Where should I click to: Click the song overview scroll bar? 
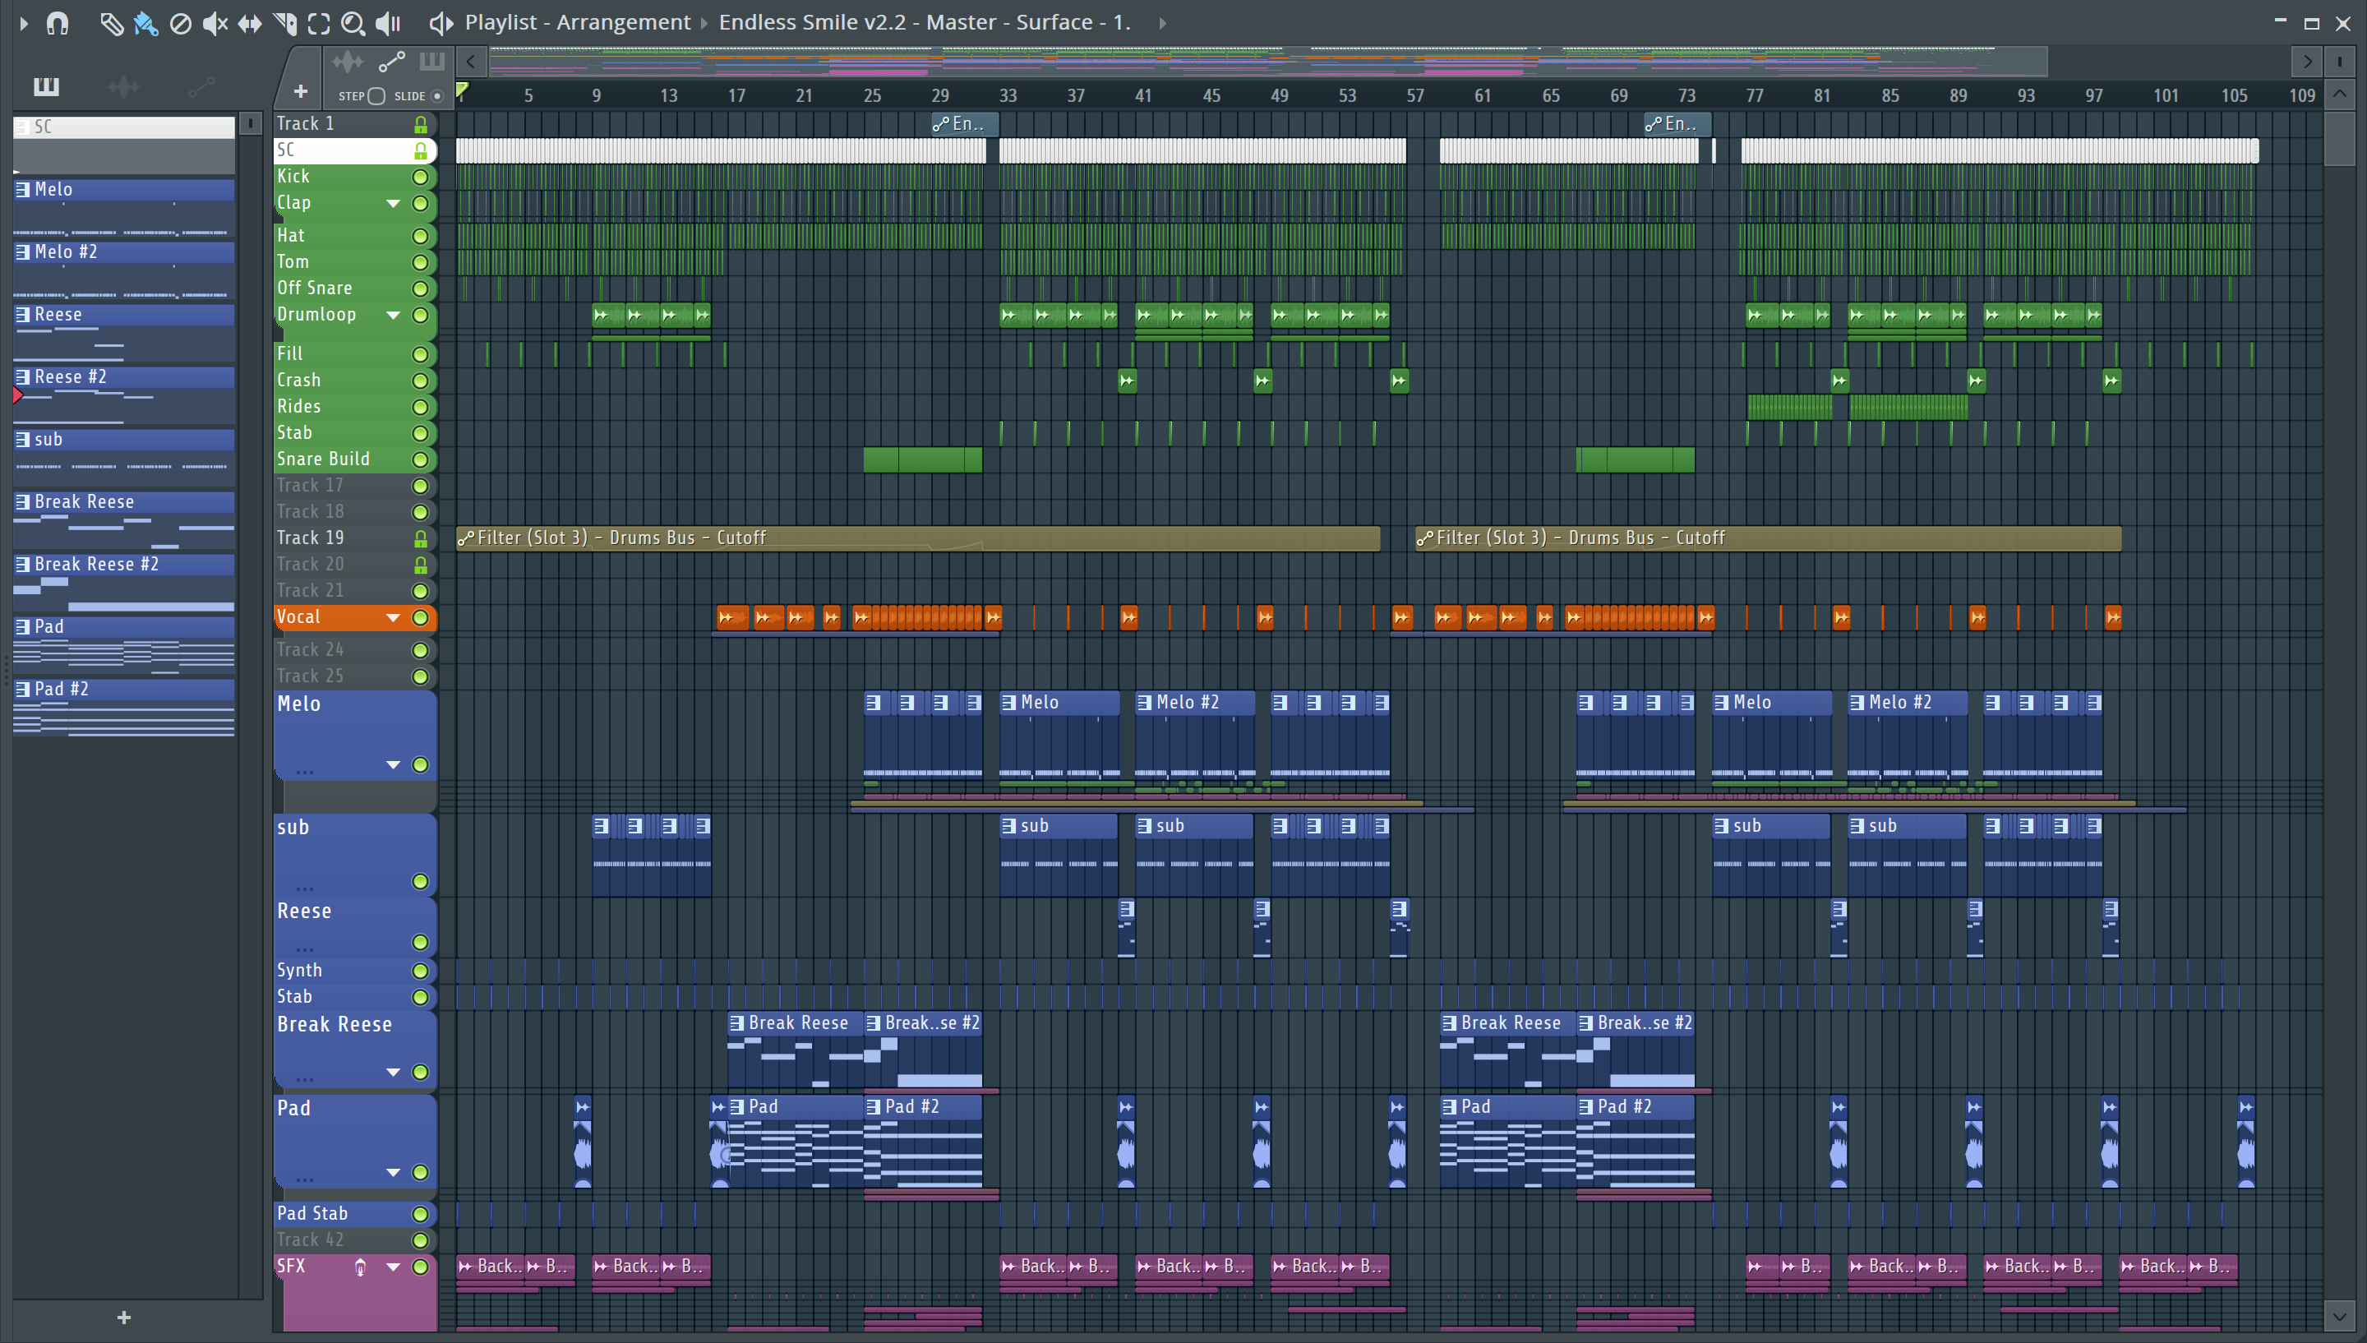point(1268,62)
